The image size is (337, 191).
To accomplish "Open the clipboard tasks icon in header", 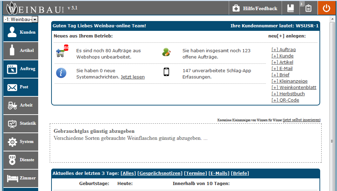I will click(308, 8).
